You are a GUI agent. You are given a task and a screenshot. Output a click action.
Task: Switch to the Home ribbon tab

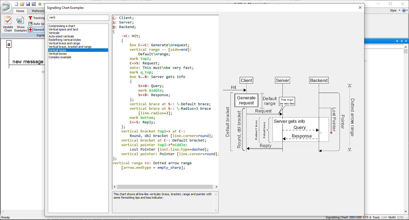pyautogui.click(x=20, y=11)
